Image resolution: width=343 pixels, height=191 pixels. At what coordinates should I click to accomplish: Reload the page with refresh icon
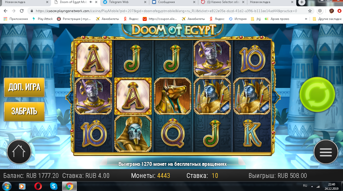point(22,11)
